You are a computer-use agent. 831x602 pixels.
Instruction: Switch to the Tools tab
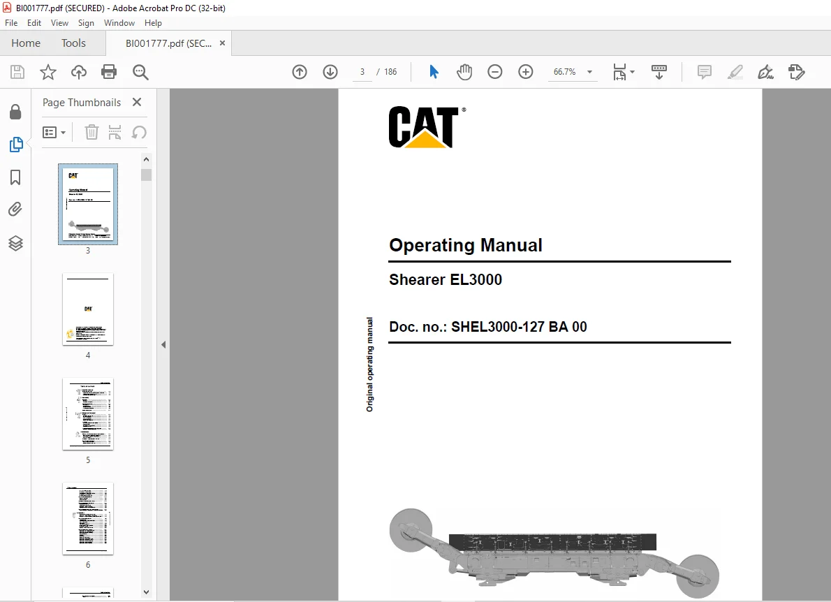click(x=73, y=43)
